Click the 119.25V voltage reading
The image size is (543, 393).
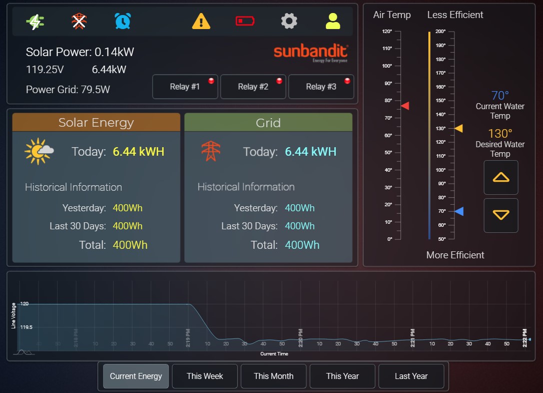pyautogui.click(x=45, y=69)
